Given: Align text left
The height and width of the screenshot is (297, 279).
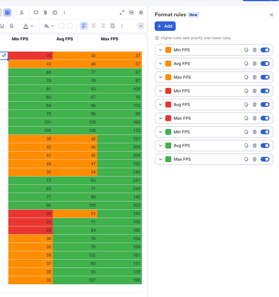Looking at the screenshot, I should click(x=84, y=26).
